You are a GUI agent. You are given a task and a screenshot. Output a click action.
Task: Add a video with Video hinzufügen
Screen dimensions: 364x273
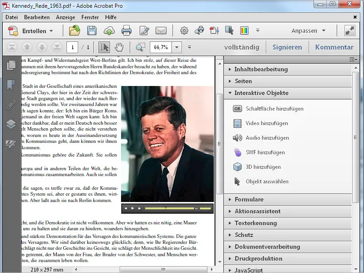point(263,123)
